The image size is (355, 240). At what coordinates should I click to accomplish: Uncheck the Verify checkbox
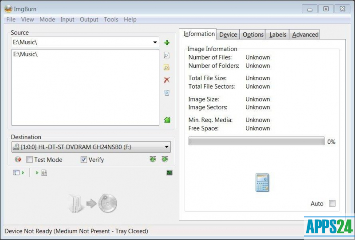tap(84, 160)
